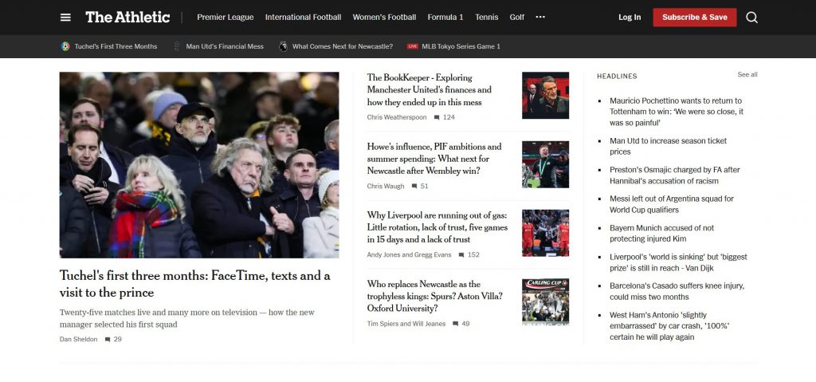
Task: Click the Subscribe & Save button
Action: 695,18
